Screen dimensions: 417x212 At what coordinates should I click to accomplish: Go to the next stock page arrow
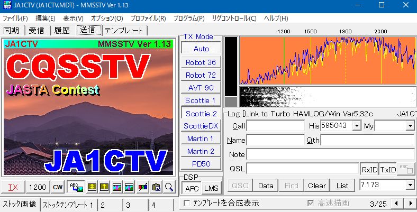pyautogui.click(x=411, y=204)
